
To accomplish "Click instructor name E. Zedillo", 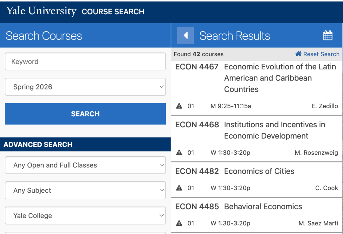I will [x=325, y=106].
